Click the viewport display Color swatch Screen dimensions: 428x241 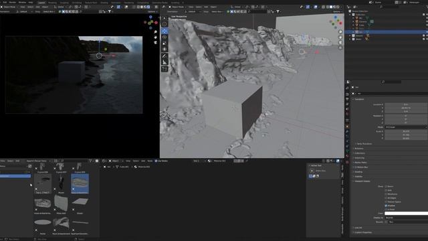coord(406,214)
